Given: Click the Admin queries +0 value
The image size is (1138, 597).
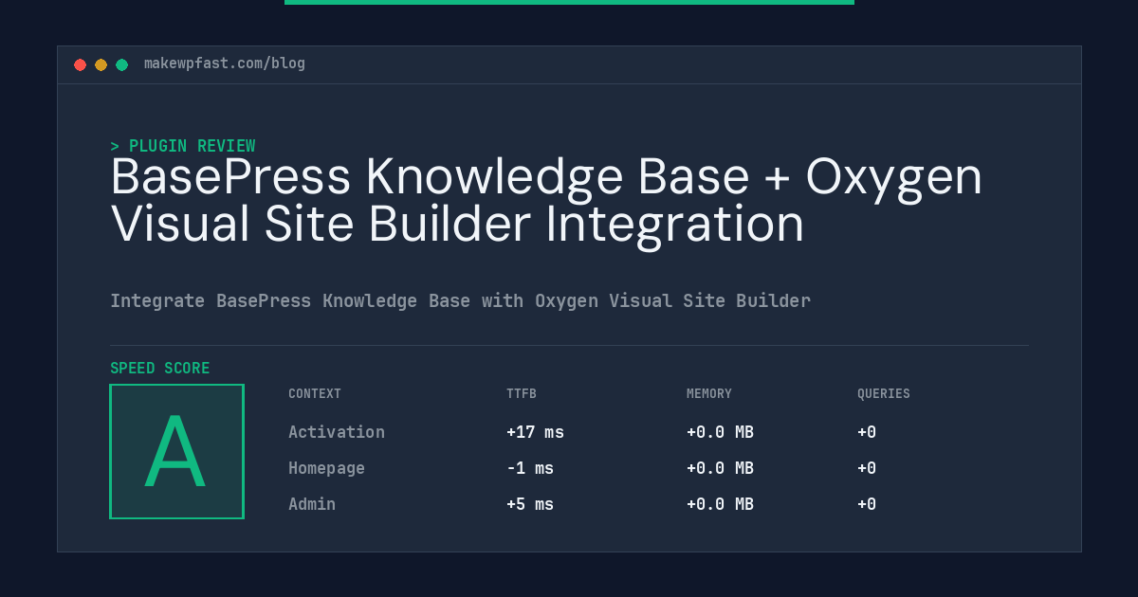Looking at the screenshot, I should tap(867, 504).
